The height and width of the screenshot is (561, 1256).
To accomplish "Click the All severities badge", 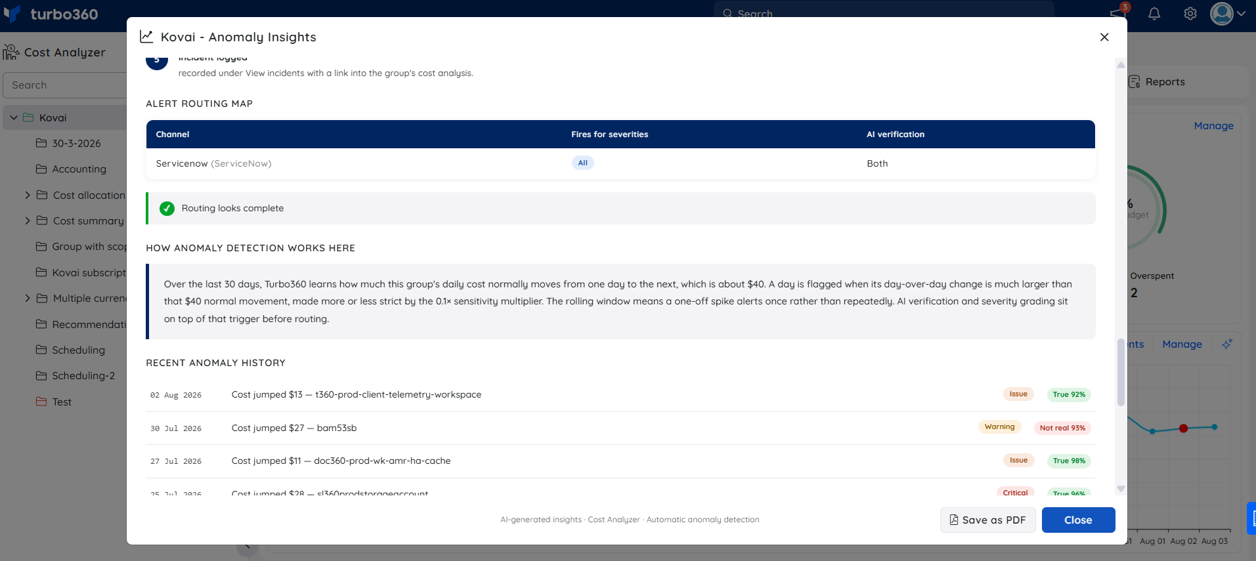I will click(582, 163).
